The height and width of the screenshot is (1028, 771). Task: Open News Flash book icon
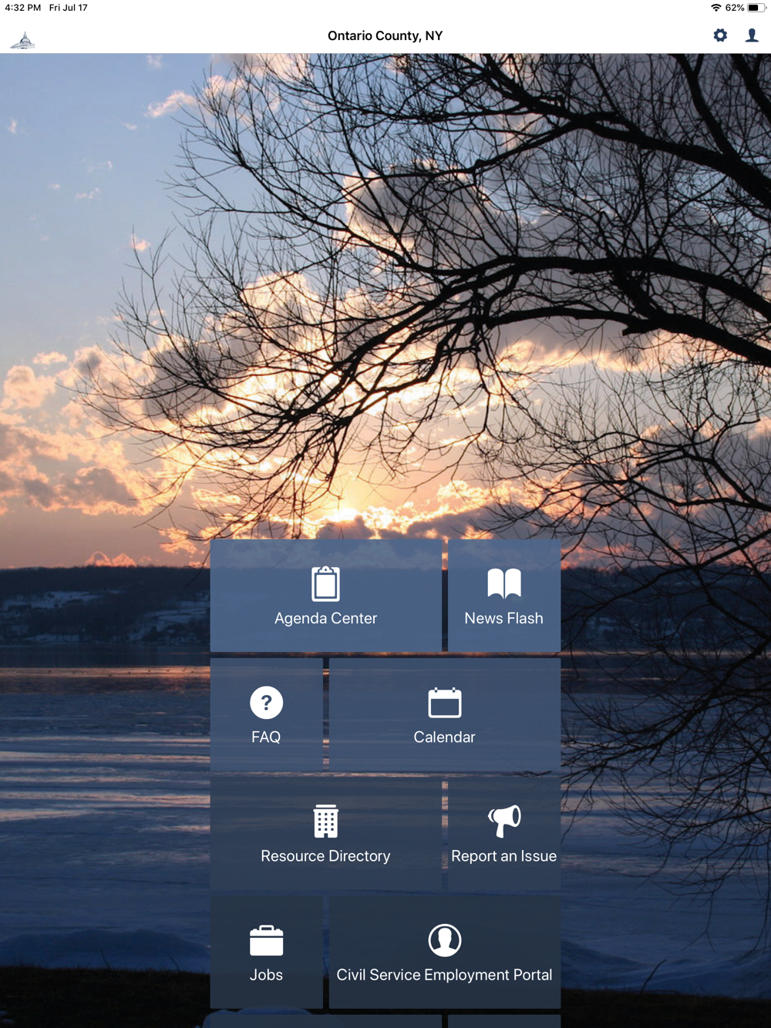click(x=504, y=584)
